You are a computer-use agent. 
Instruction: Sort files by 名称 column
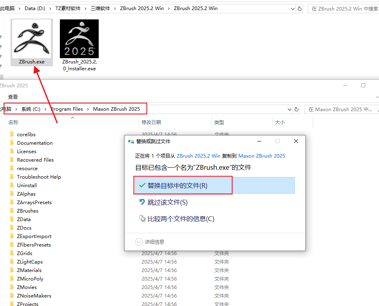click(13, 122)
